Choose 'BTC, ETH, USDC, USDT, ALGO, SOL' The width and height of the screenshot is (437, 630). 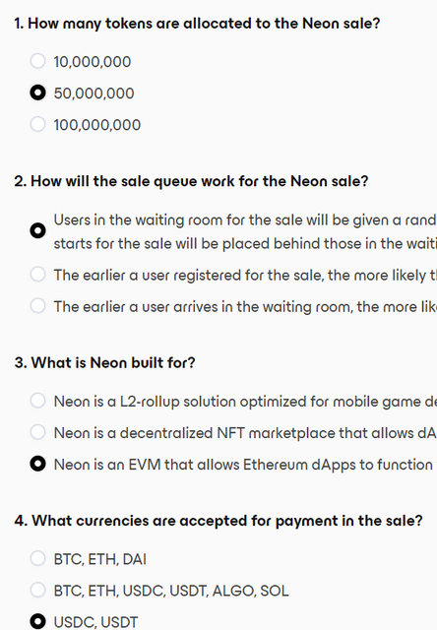(x=37, y=590)
